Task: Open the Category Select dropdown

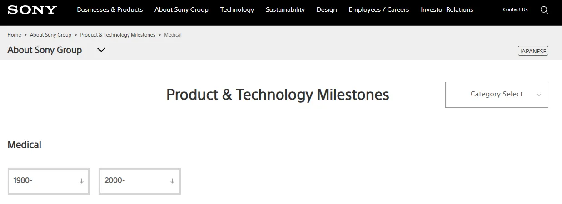Action: tap(497, 95)
